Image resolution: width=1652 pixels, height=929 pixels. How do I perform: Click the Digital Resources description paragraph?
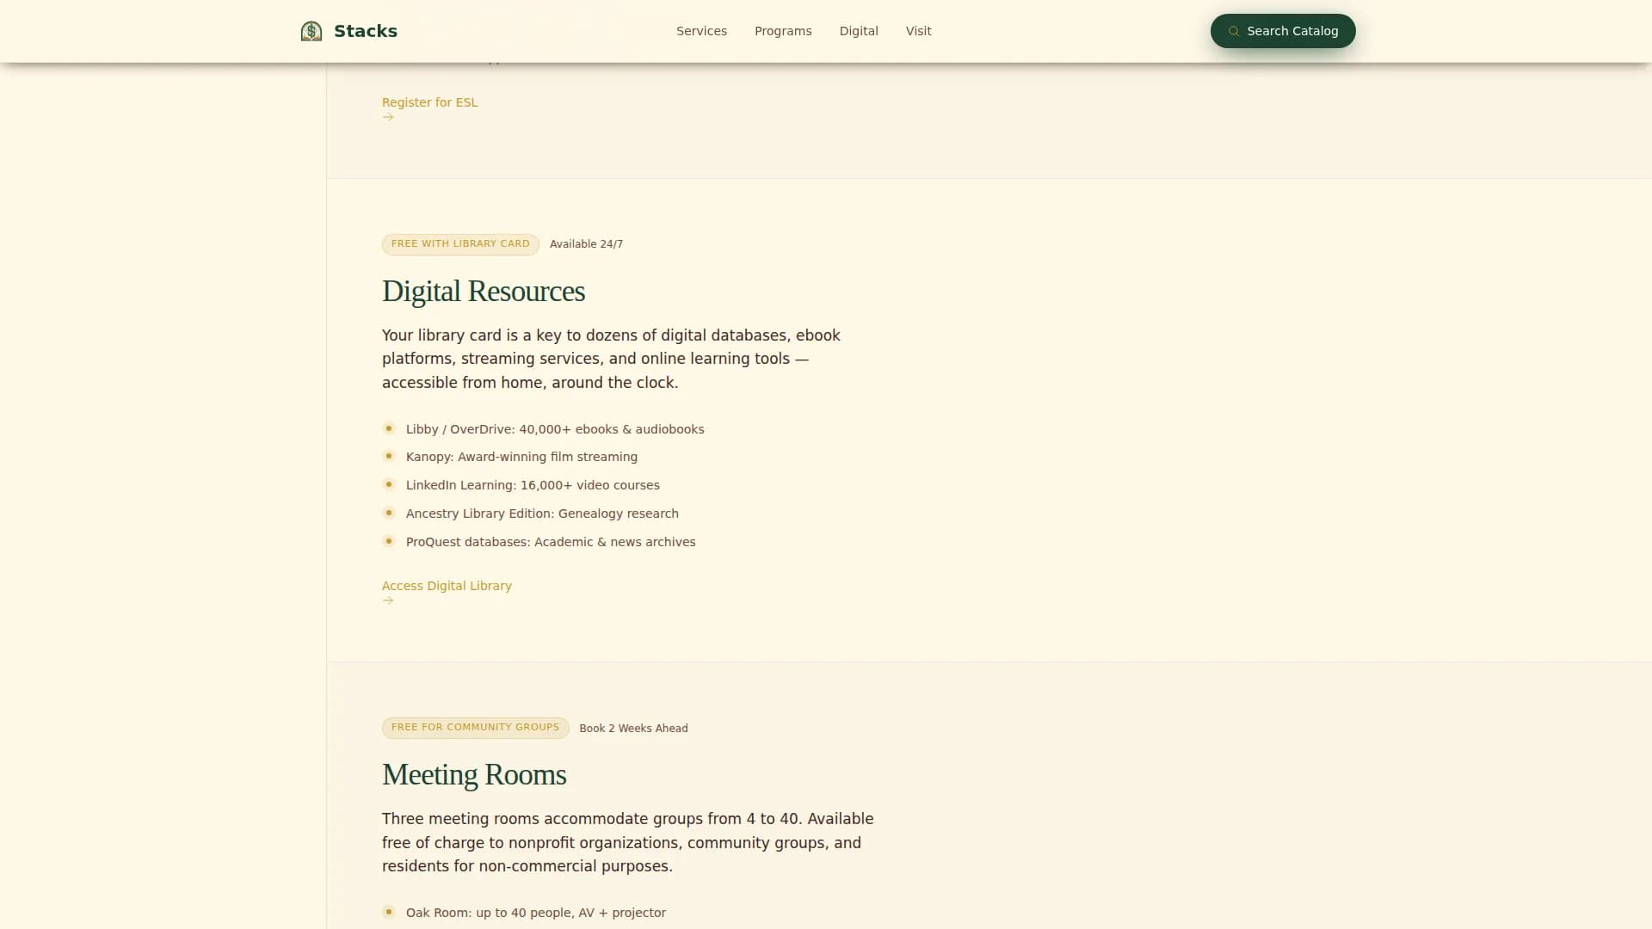(x=611, y=359)
